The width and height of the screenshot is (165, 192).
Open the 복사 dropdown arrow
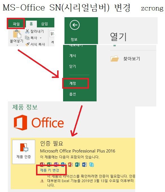(41, 38)
